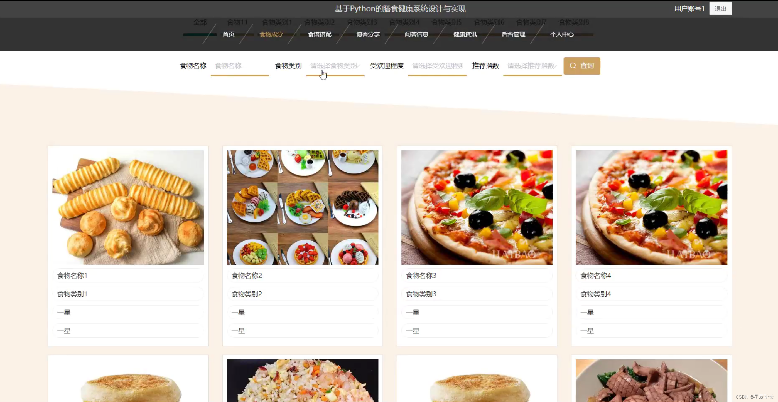Select the 食物类别4 category tab
Image resolution: width=778 pixels, height=402 pixels.
point(404,22)
